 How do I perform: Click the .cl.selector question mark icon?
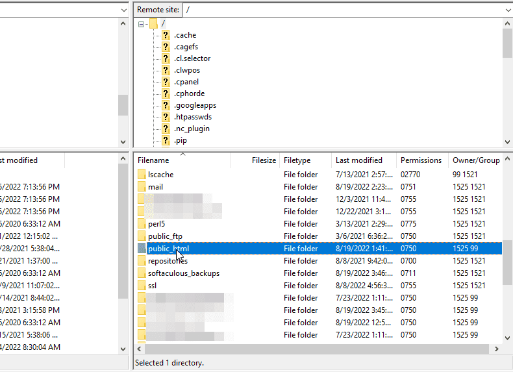166,58
